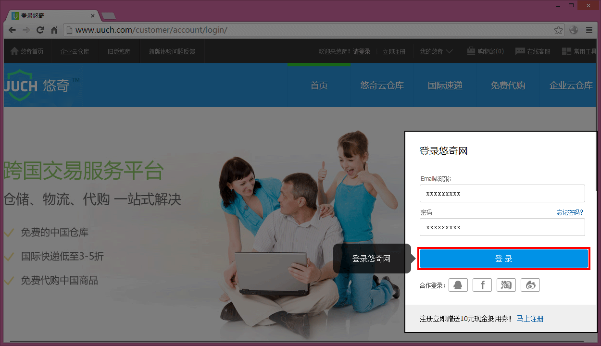Screen dimensions: 601x346
Task: Open 免费代购 in the main navigation
Action: pyautogui.click(x=508, y=86)
